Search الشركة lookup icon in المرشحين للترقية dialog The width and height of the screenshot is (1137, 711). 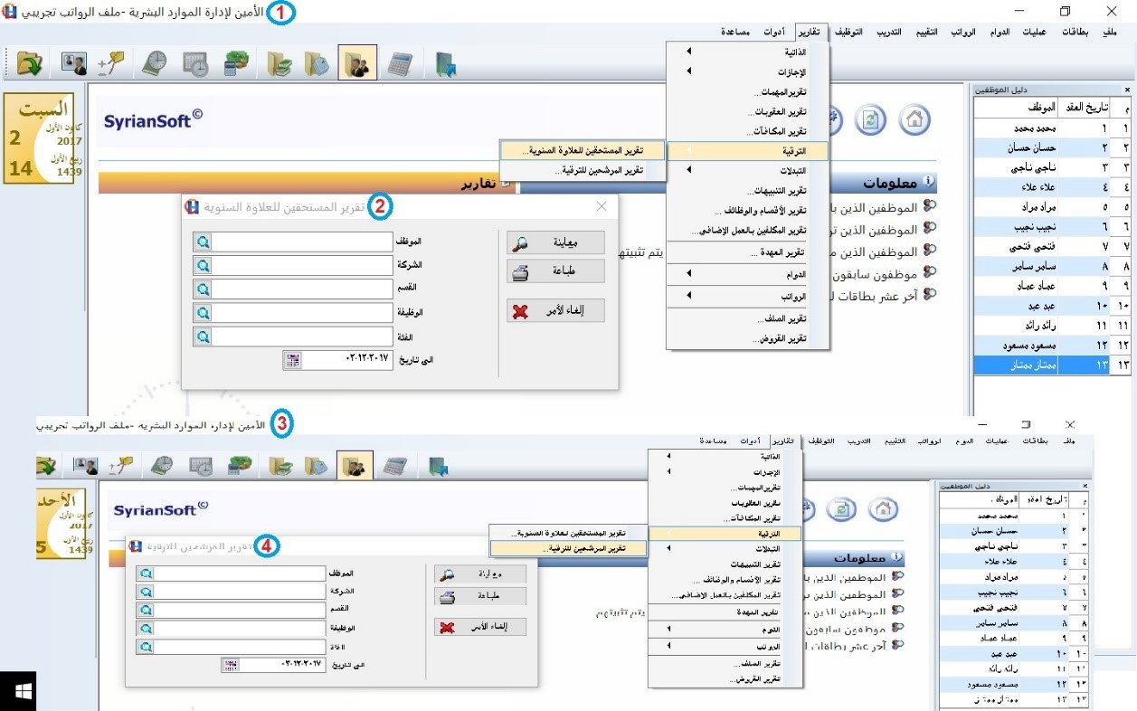pyautogui.click(x=145, y=592)
